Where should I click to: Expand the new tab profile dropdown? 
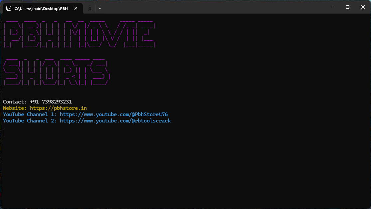100,8
